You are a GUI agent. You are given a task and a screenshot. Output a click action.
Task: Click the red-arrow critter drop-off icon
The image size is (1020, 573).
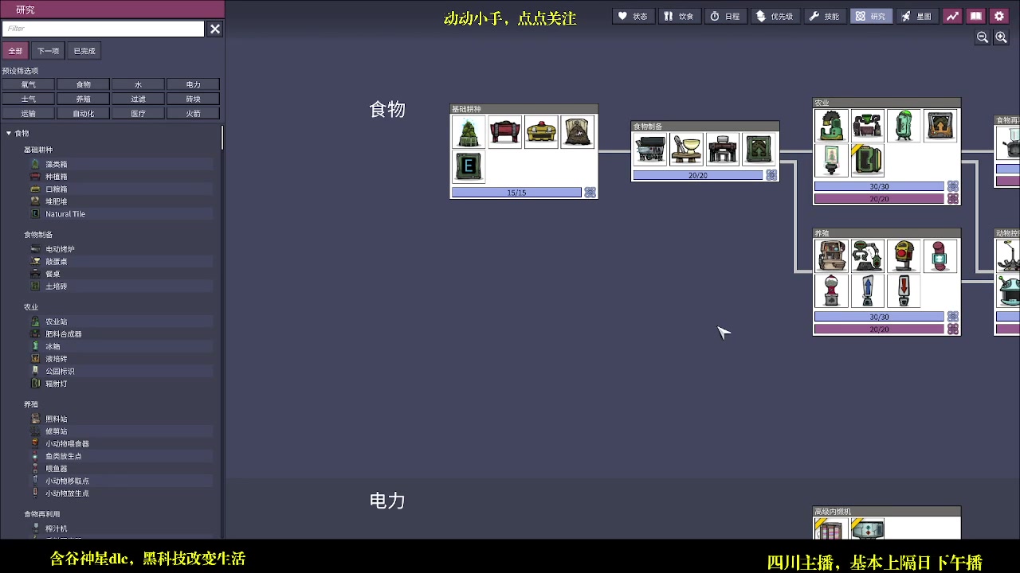point(904,290)
